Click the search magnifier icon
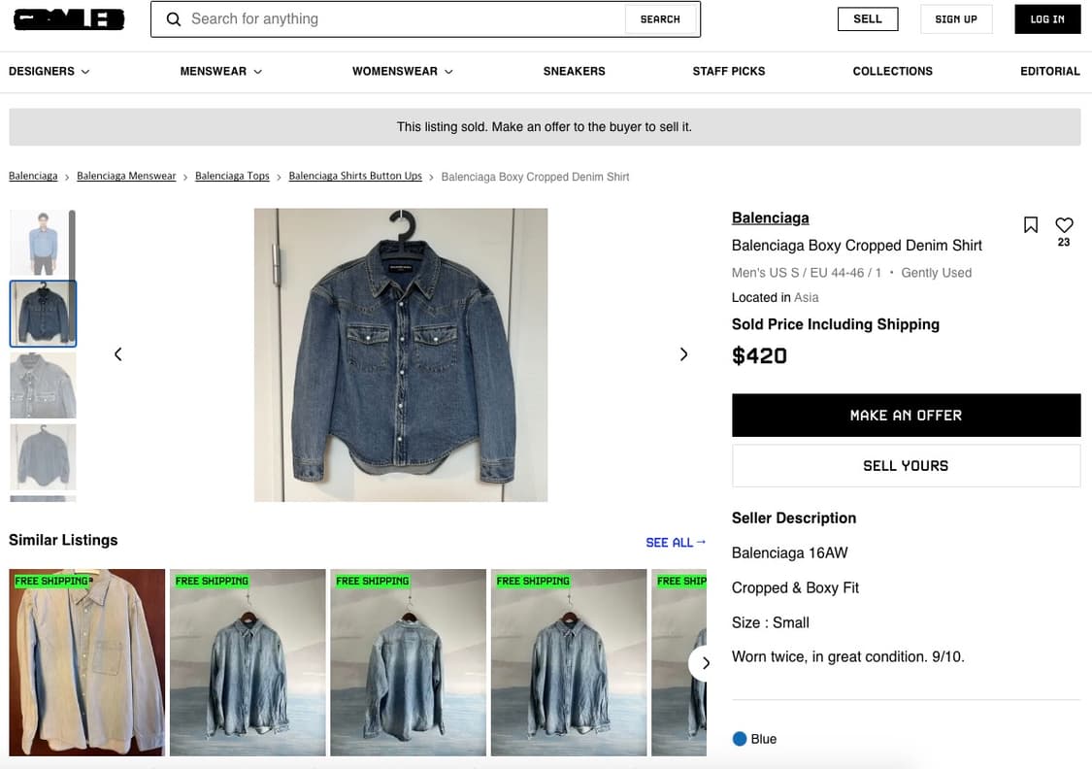This screenshot has width=1092, height=769. (x=174, y=19)
